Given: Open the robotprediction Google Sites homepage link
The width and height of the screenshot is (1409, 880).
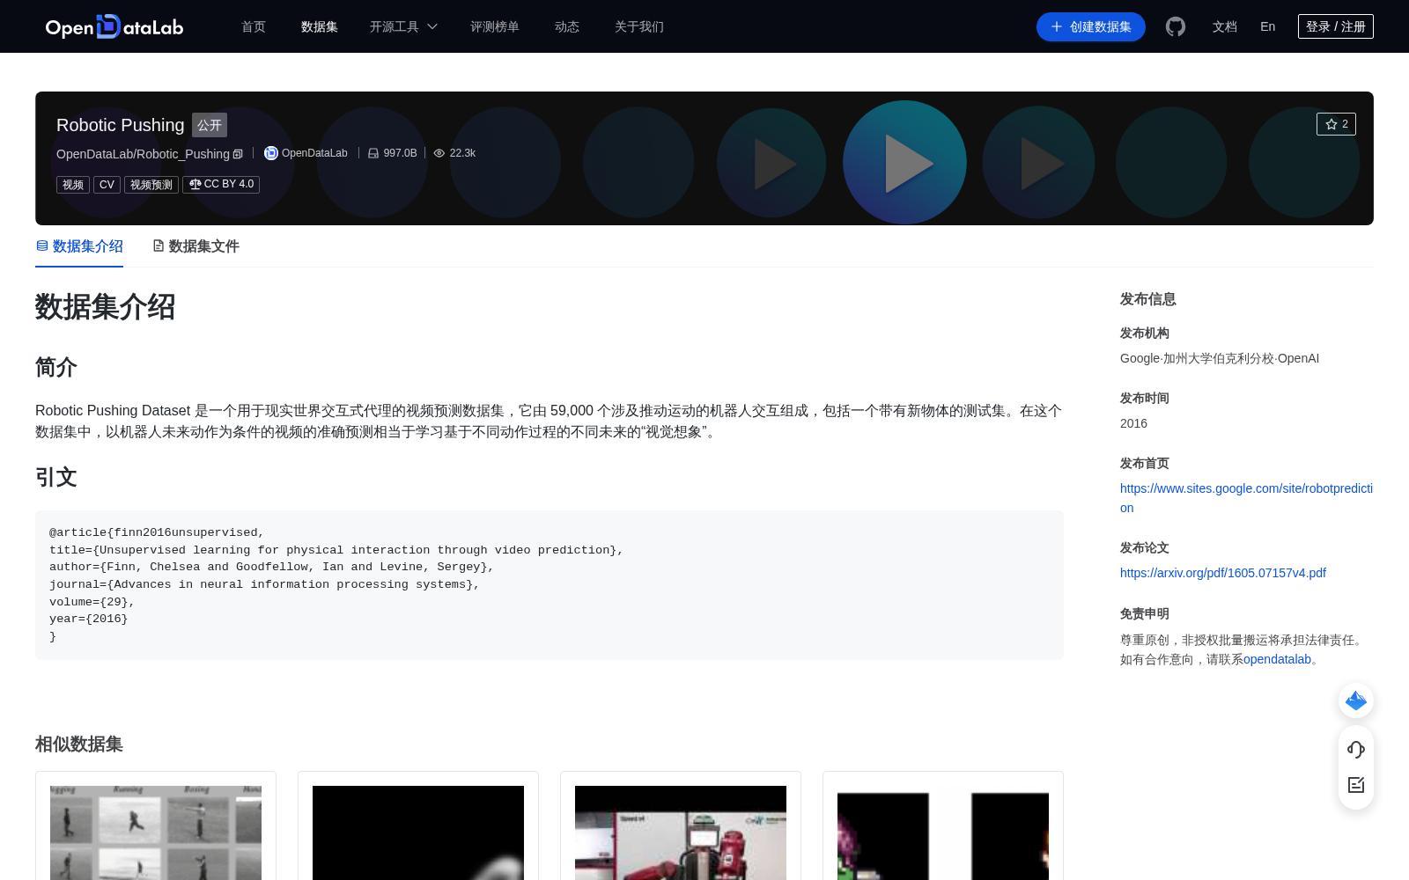Looking at the screenshot, I should 1246,498.
